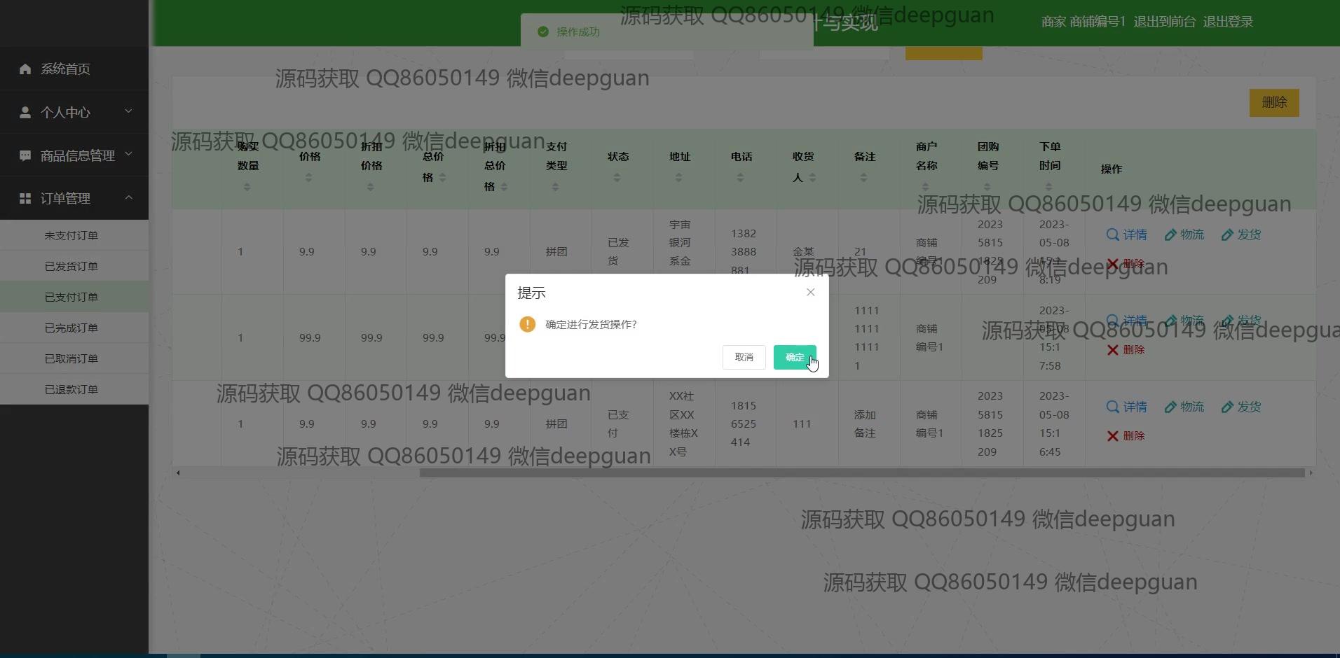The image size is (1340, 658).
Task: Select 已取消订单 in sidebar
Action: pyautogui.click(x=71, y=359)
